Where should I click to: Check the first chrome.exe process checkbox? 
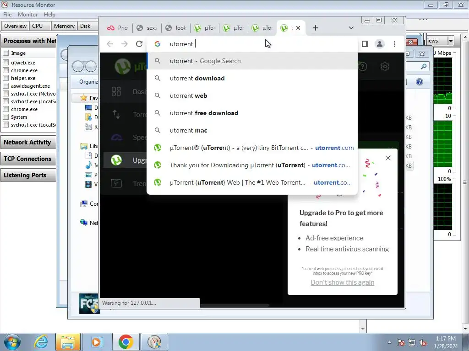[x=5, y=70]
